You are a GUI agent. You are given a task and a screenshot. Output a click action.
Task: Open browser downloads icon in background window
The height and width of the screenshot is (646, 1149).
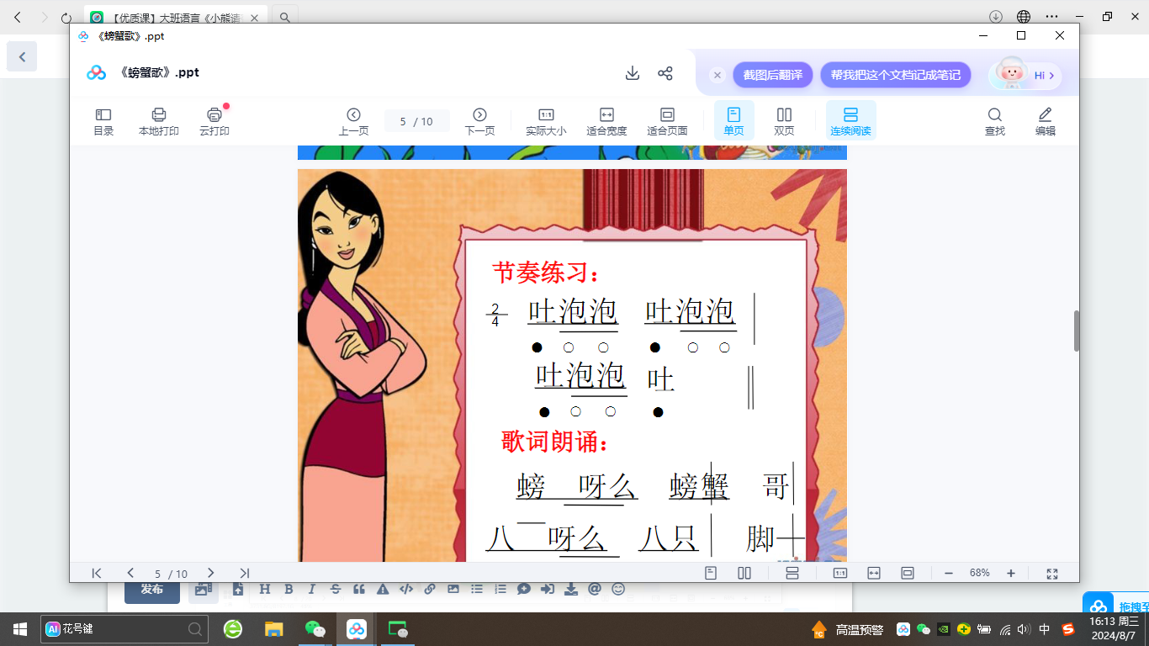click(996, 17)
